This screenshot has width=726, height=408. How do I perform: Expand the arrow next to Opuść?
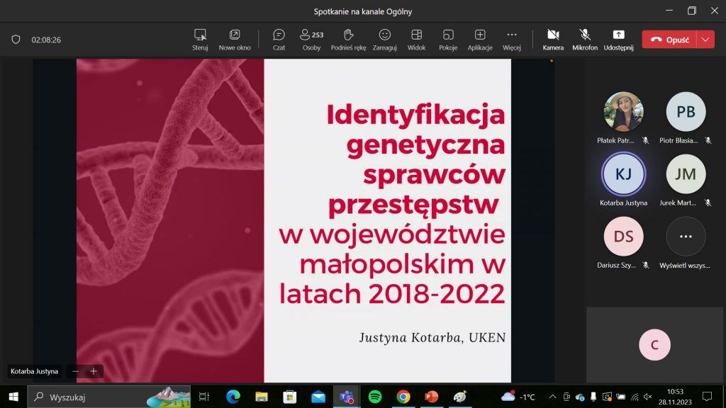coord(705,40)
